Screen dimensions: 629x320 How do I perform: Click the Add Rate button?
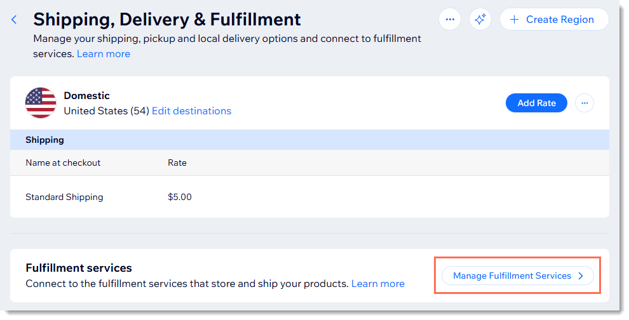point(536,103)
